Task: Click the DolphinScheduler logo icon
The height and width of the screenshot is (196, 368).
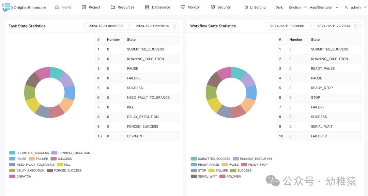Action: 6,7
